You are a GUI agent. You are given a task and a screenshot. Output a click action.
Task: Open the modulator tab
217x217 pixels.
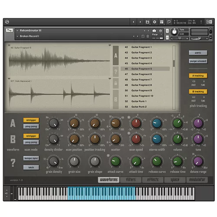click(197, 180)
